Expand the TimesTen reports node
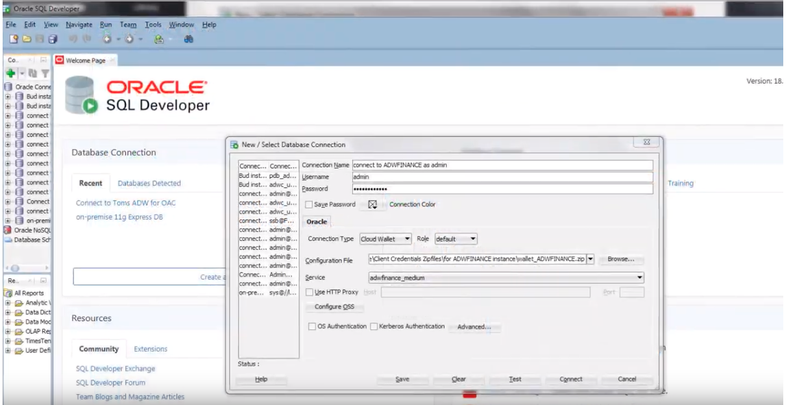This screenshot has width=793, height=405. click(x=8, y=341)
